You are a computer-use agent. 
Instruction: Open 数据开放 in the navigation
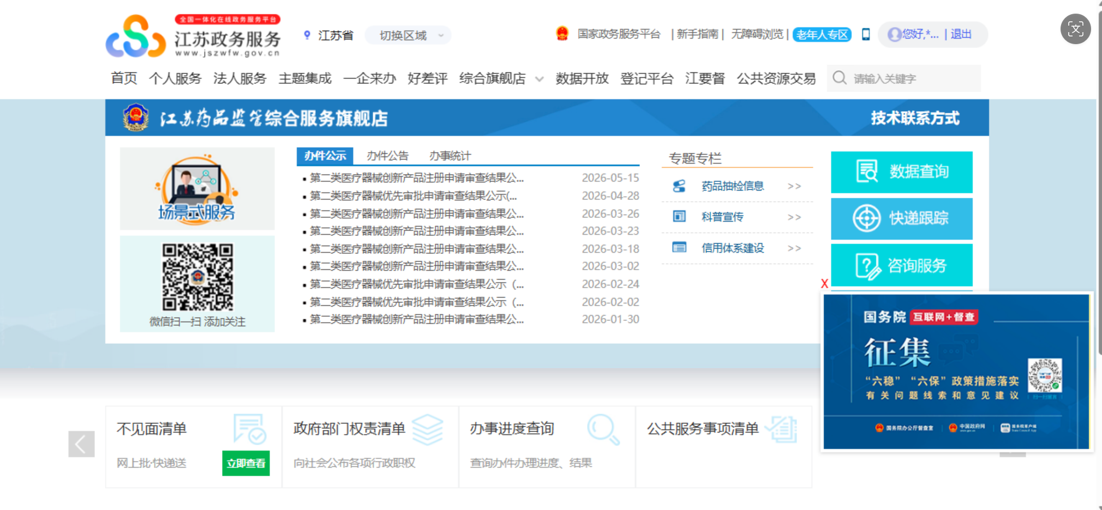pos(582,78)
